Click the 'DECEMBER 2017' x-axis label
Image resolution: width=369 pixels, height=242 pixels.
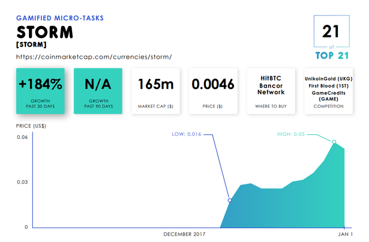coord(184,235)
